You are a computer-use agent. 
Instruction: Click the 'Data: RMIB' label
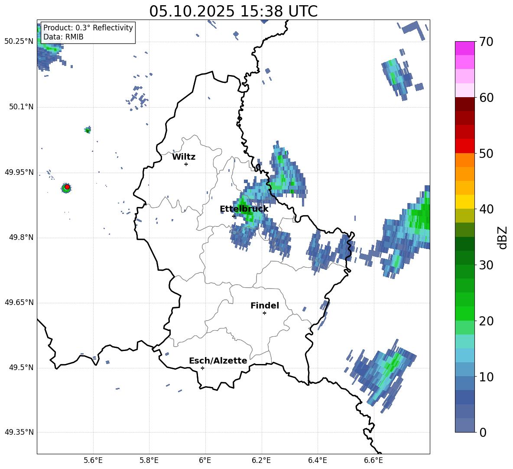(x=63, y=37)
